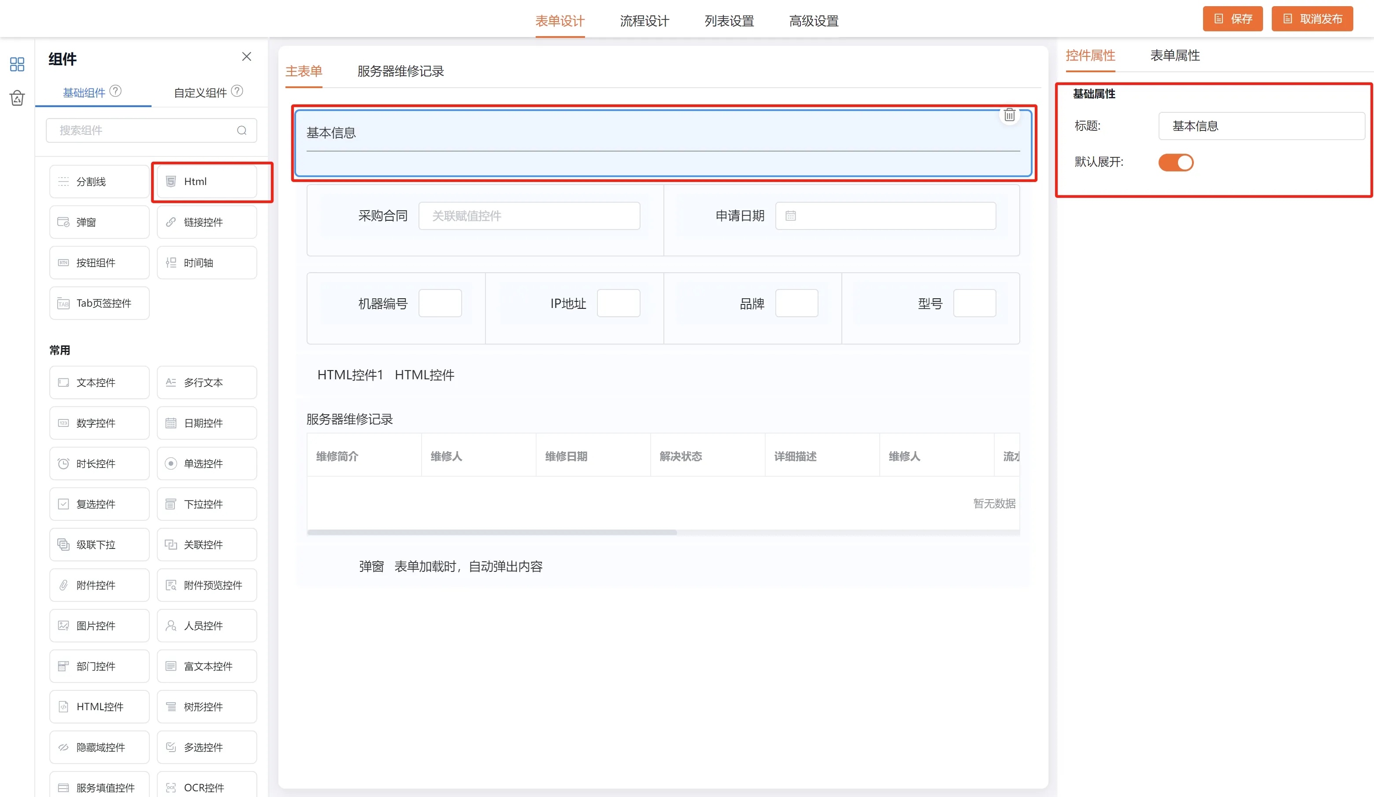The height and width of the screenshot is (797, 1374).
Task: Choose the 级联下拉 cascade component
Action: click(x=99, y=545)
